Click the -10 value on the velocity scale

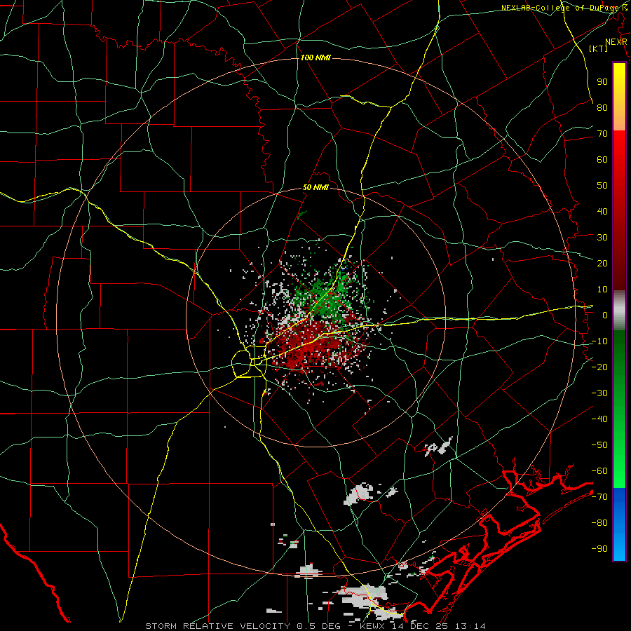point(599,341)
